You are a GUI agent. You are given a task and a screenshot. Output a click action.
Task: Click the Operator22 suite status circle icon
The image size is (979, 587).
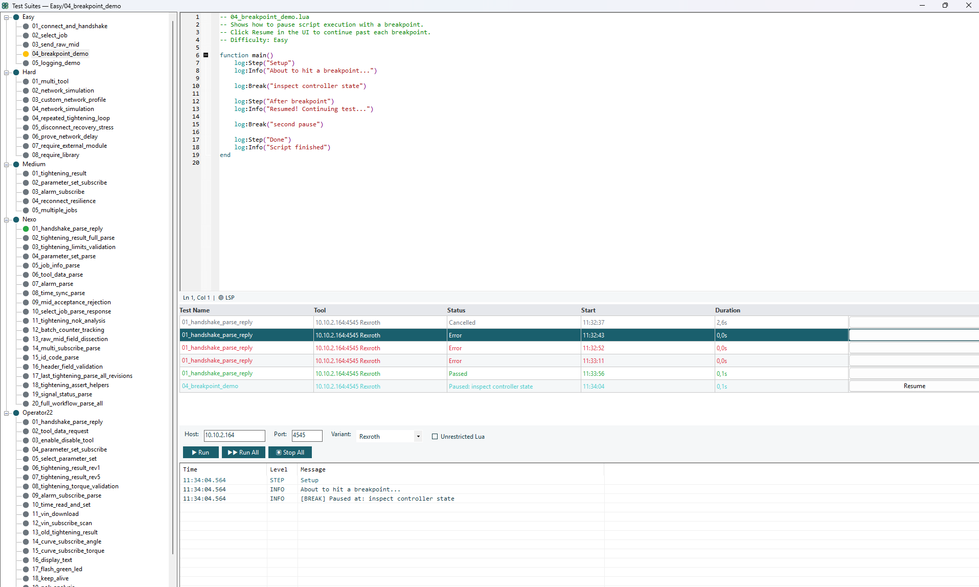click(x=16, y=413)
